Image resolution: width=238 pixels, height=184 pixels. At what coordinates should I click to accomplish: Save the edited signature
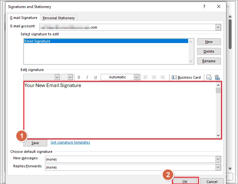click(x=35, y=143)
